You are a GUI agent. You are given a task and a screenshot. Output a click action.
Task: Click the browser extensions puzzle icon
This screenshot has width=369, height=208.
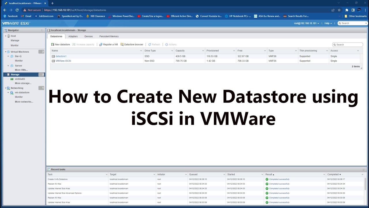(x=347, y=10)
